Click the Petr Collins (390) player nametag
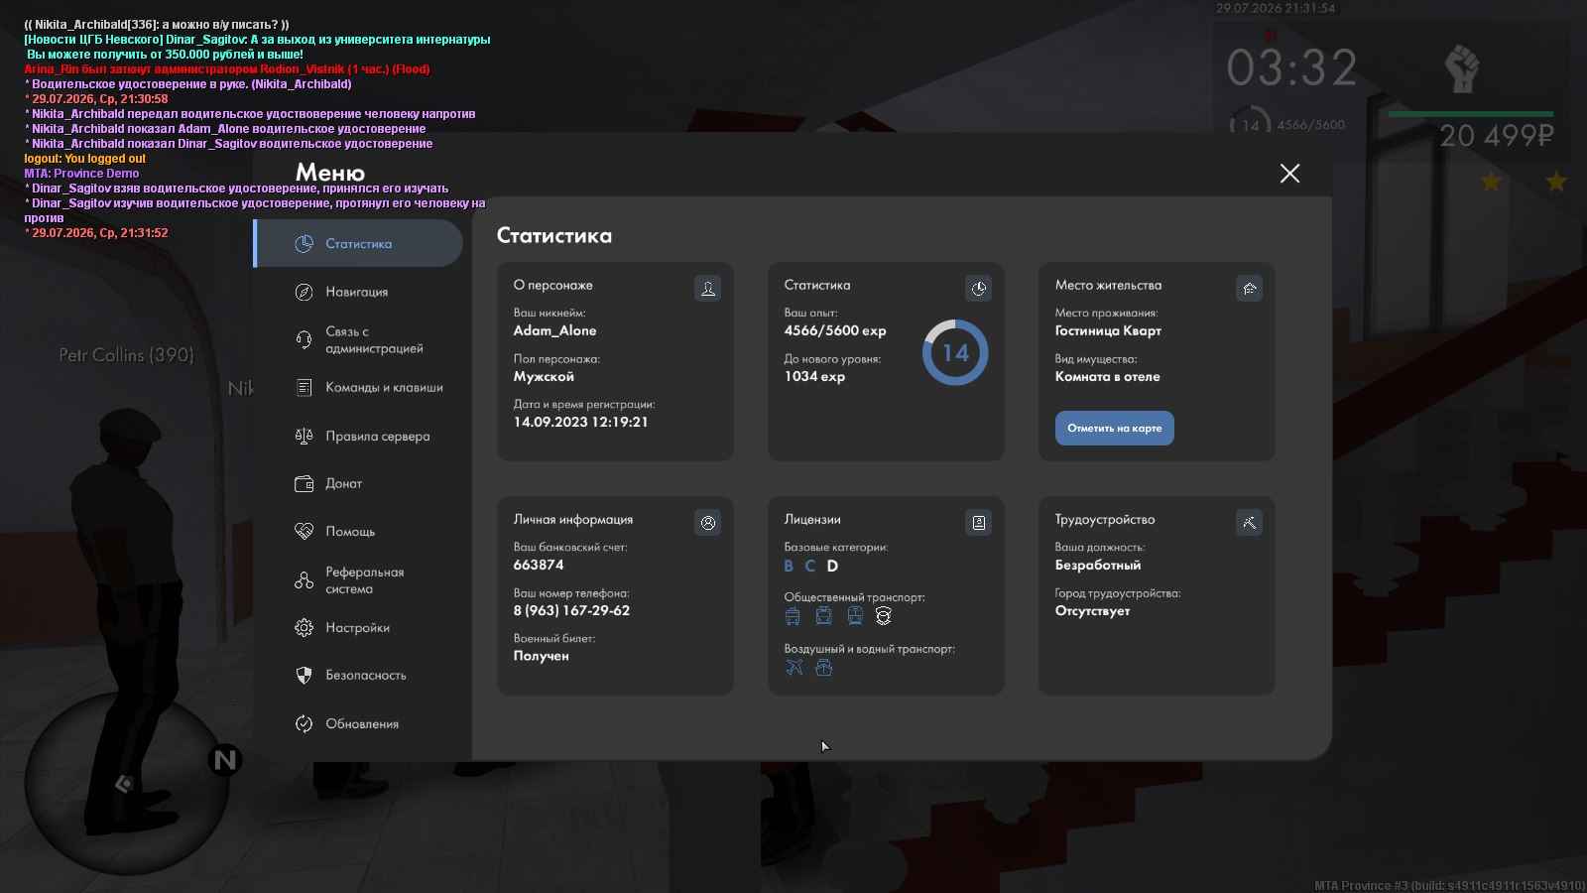 coord(126,354)
